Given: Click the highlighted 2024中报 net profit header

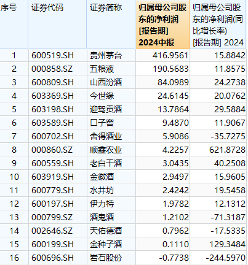Looking at the screenshot, I should coord(162,25).
